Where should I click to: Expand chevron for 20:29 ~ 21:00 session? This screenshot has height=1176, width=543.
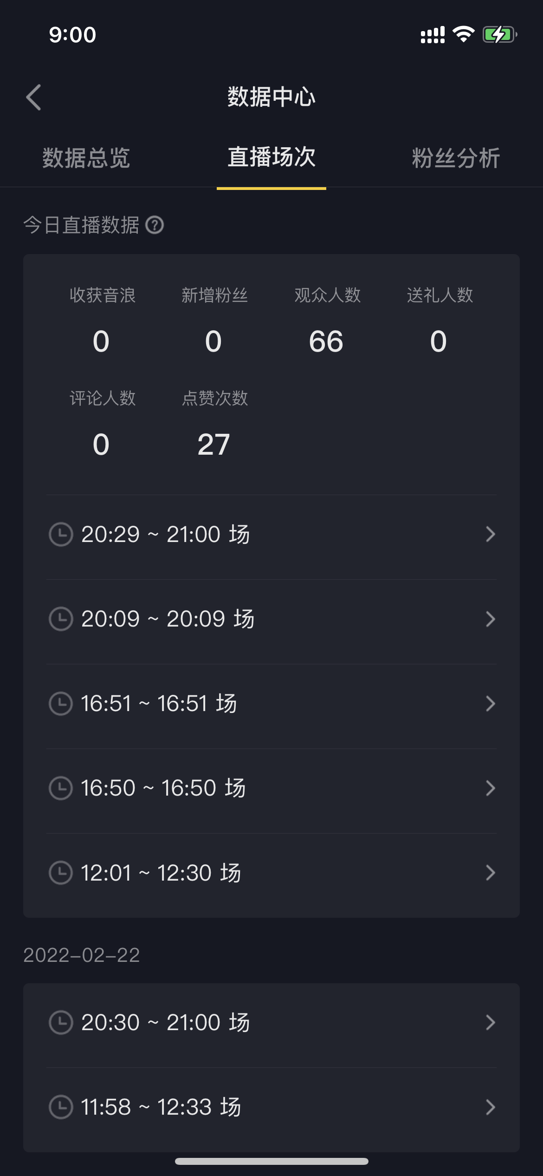pyautogui.click(x=490, y=534)
